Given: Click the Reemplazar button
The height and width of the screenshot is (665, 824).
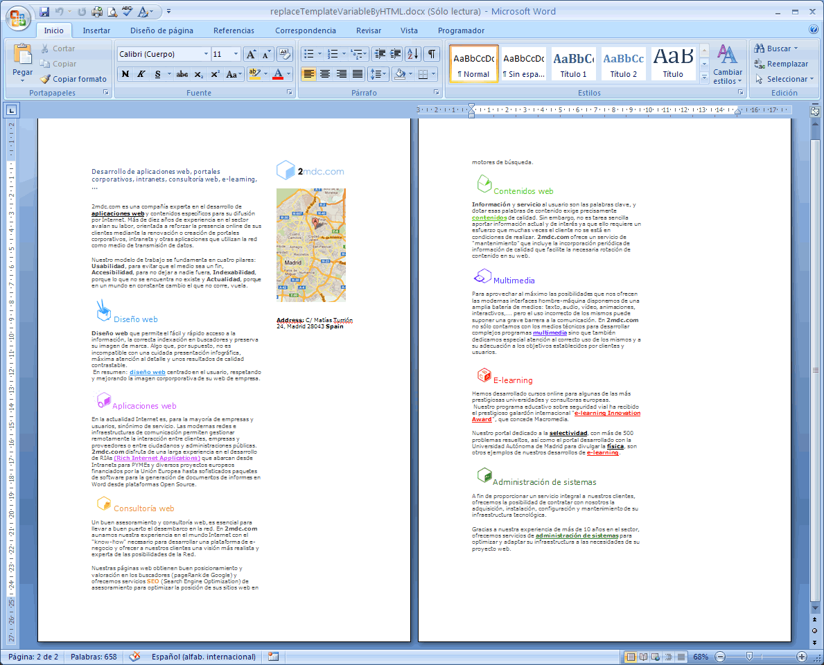Looking at the screenshot, I should click(782, 64).
